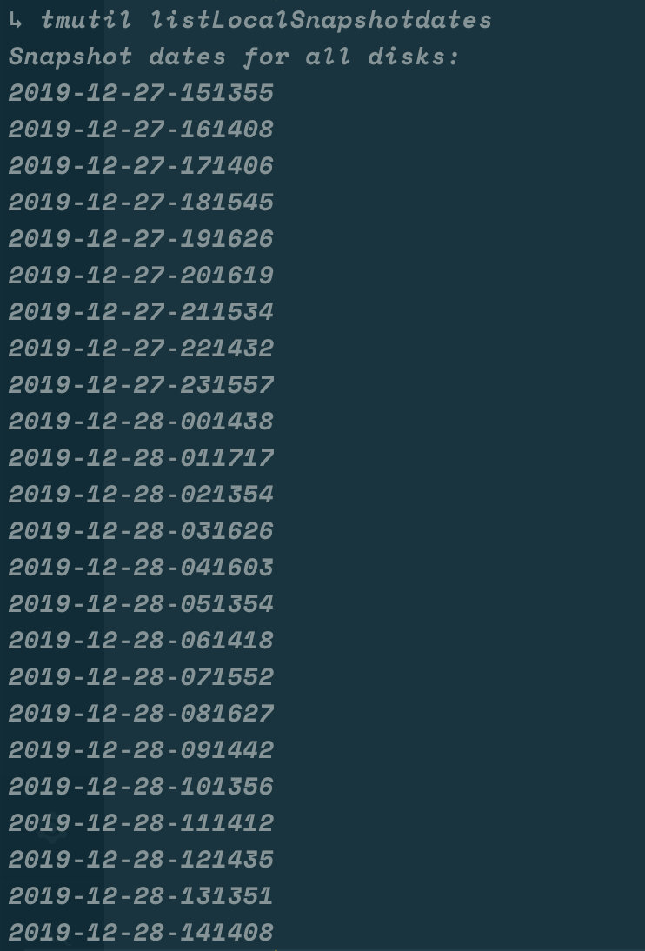Pick snapshot line 2019-12-28-041603
Viewport: 645px width, 951px height.
pyautogui.click(x=142, y=567)
